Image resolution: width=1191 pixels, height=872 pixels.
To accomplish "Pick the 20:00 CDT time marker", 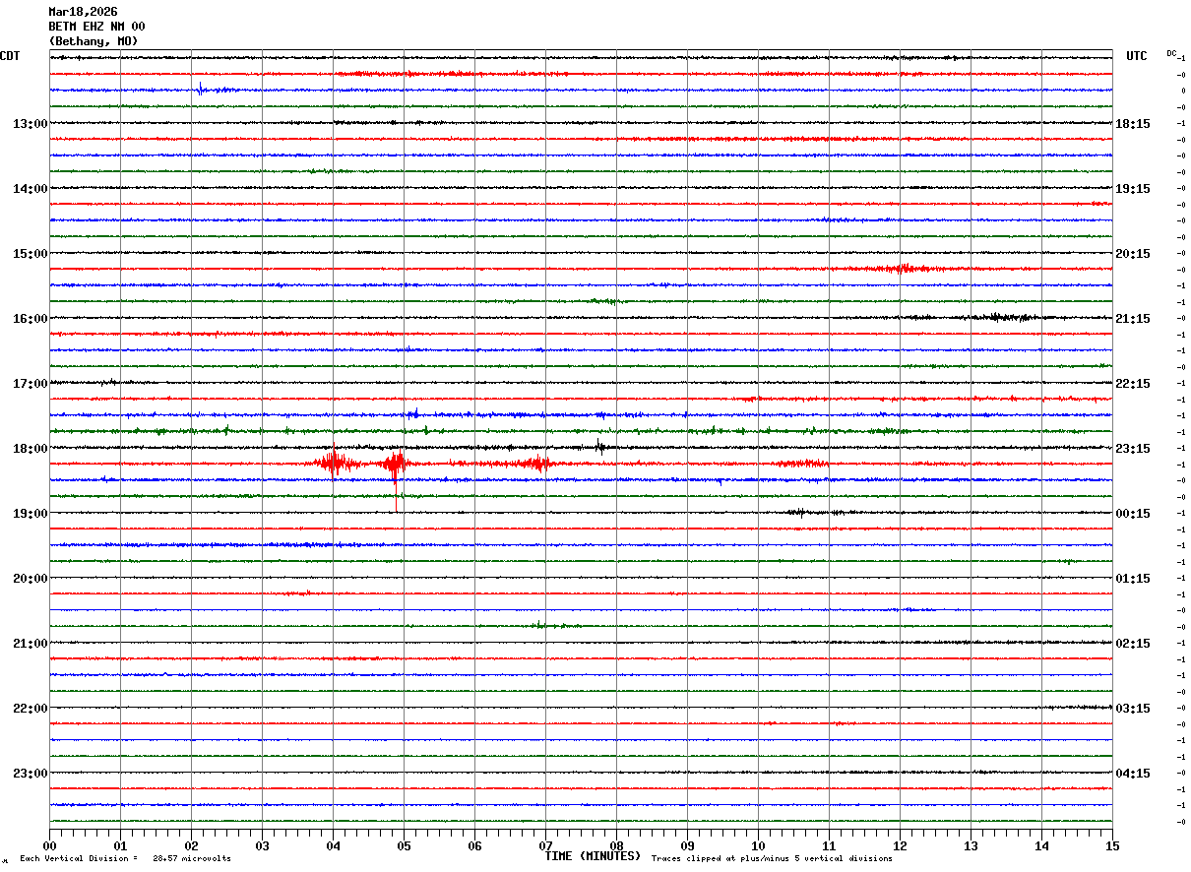I will point(30,579).
